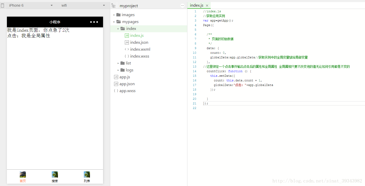The image size is (365, 186).
Task: Select the images folder label
Action: [x=128, y=15]
